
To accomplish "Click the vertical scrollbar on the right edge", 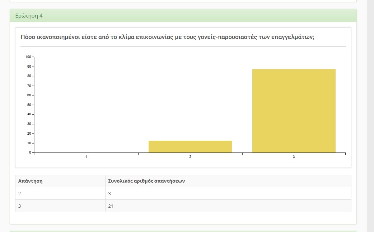I will pyautogui.click(x=370, y=107).
